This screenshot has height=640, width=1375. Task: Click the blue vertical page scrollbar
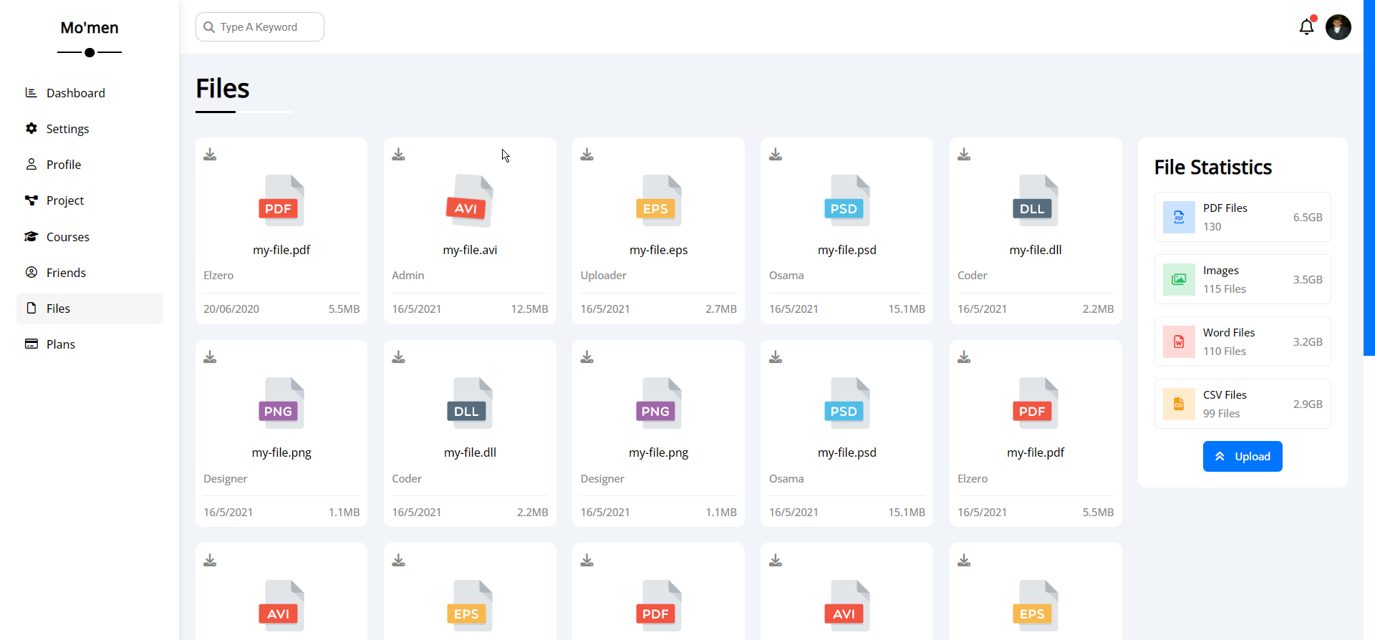point(1369,179)
